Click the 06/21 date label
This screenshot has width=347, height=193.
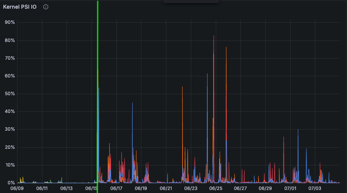click(x=166, y=188)
